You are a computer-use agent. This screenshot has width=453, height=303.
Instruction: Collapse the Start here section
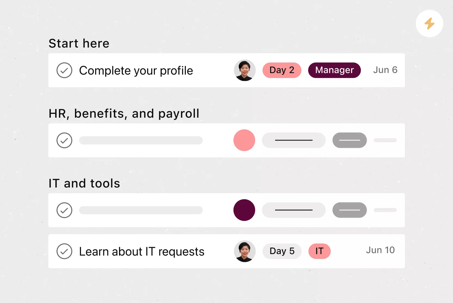[x=79, y=43]
